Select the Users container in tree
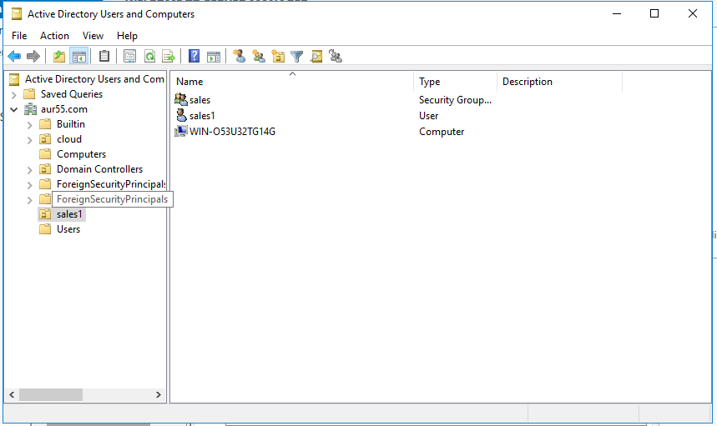The height and width of the screenshot is (426, 717). 68,229
